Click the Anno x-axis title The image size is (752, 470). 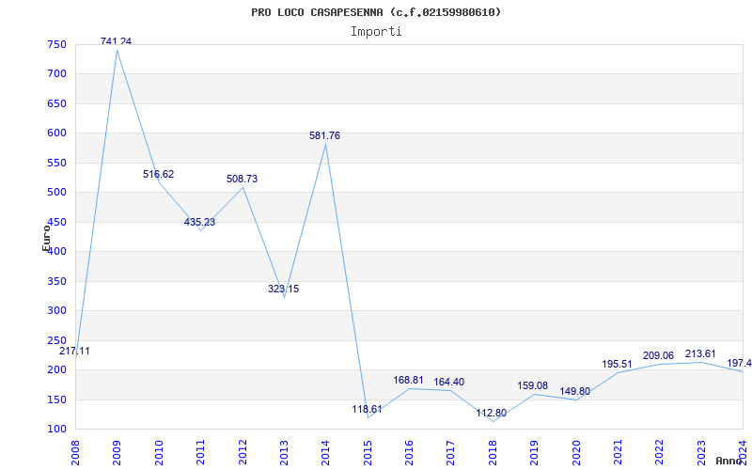pyautogui.click(x=729, y=461)
